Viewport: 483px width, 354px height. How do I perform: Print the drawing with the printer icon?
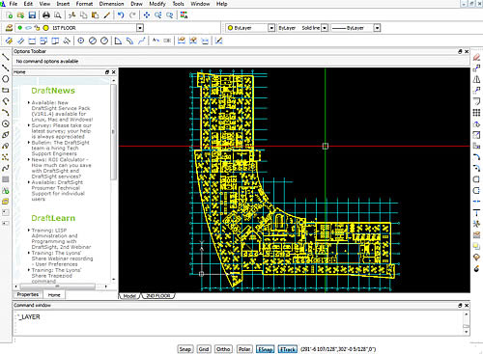point(46,15)
